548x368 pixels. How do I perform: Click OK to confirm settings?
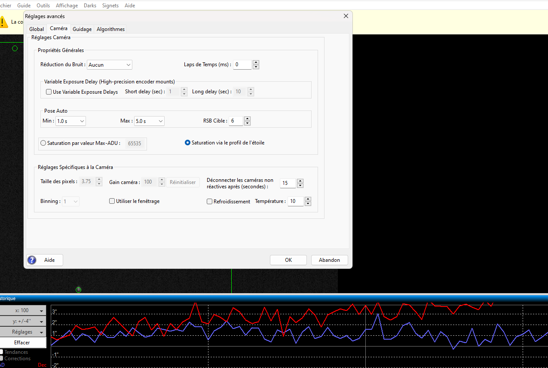288,260
